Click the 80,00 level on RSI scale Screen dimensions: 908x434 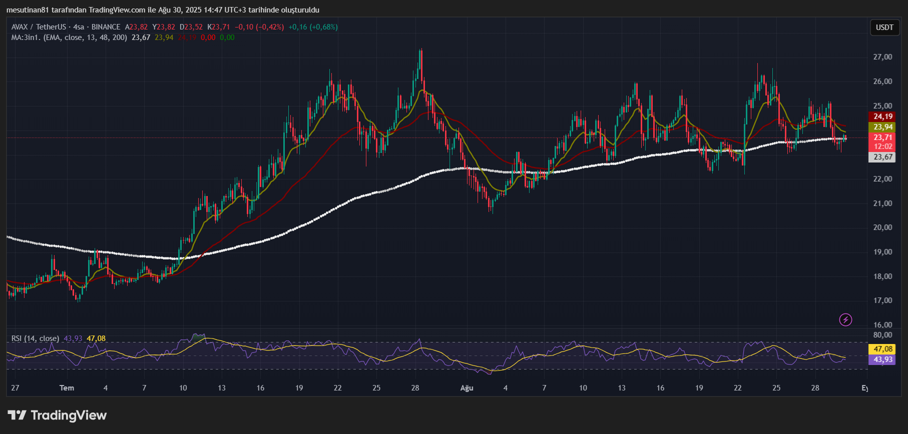coord(882,335)
